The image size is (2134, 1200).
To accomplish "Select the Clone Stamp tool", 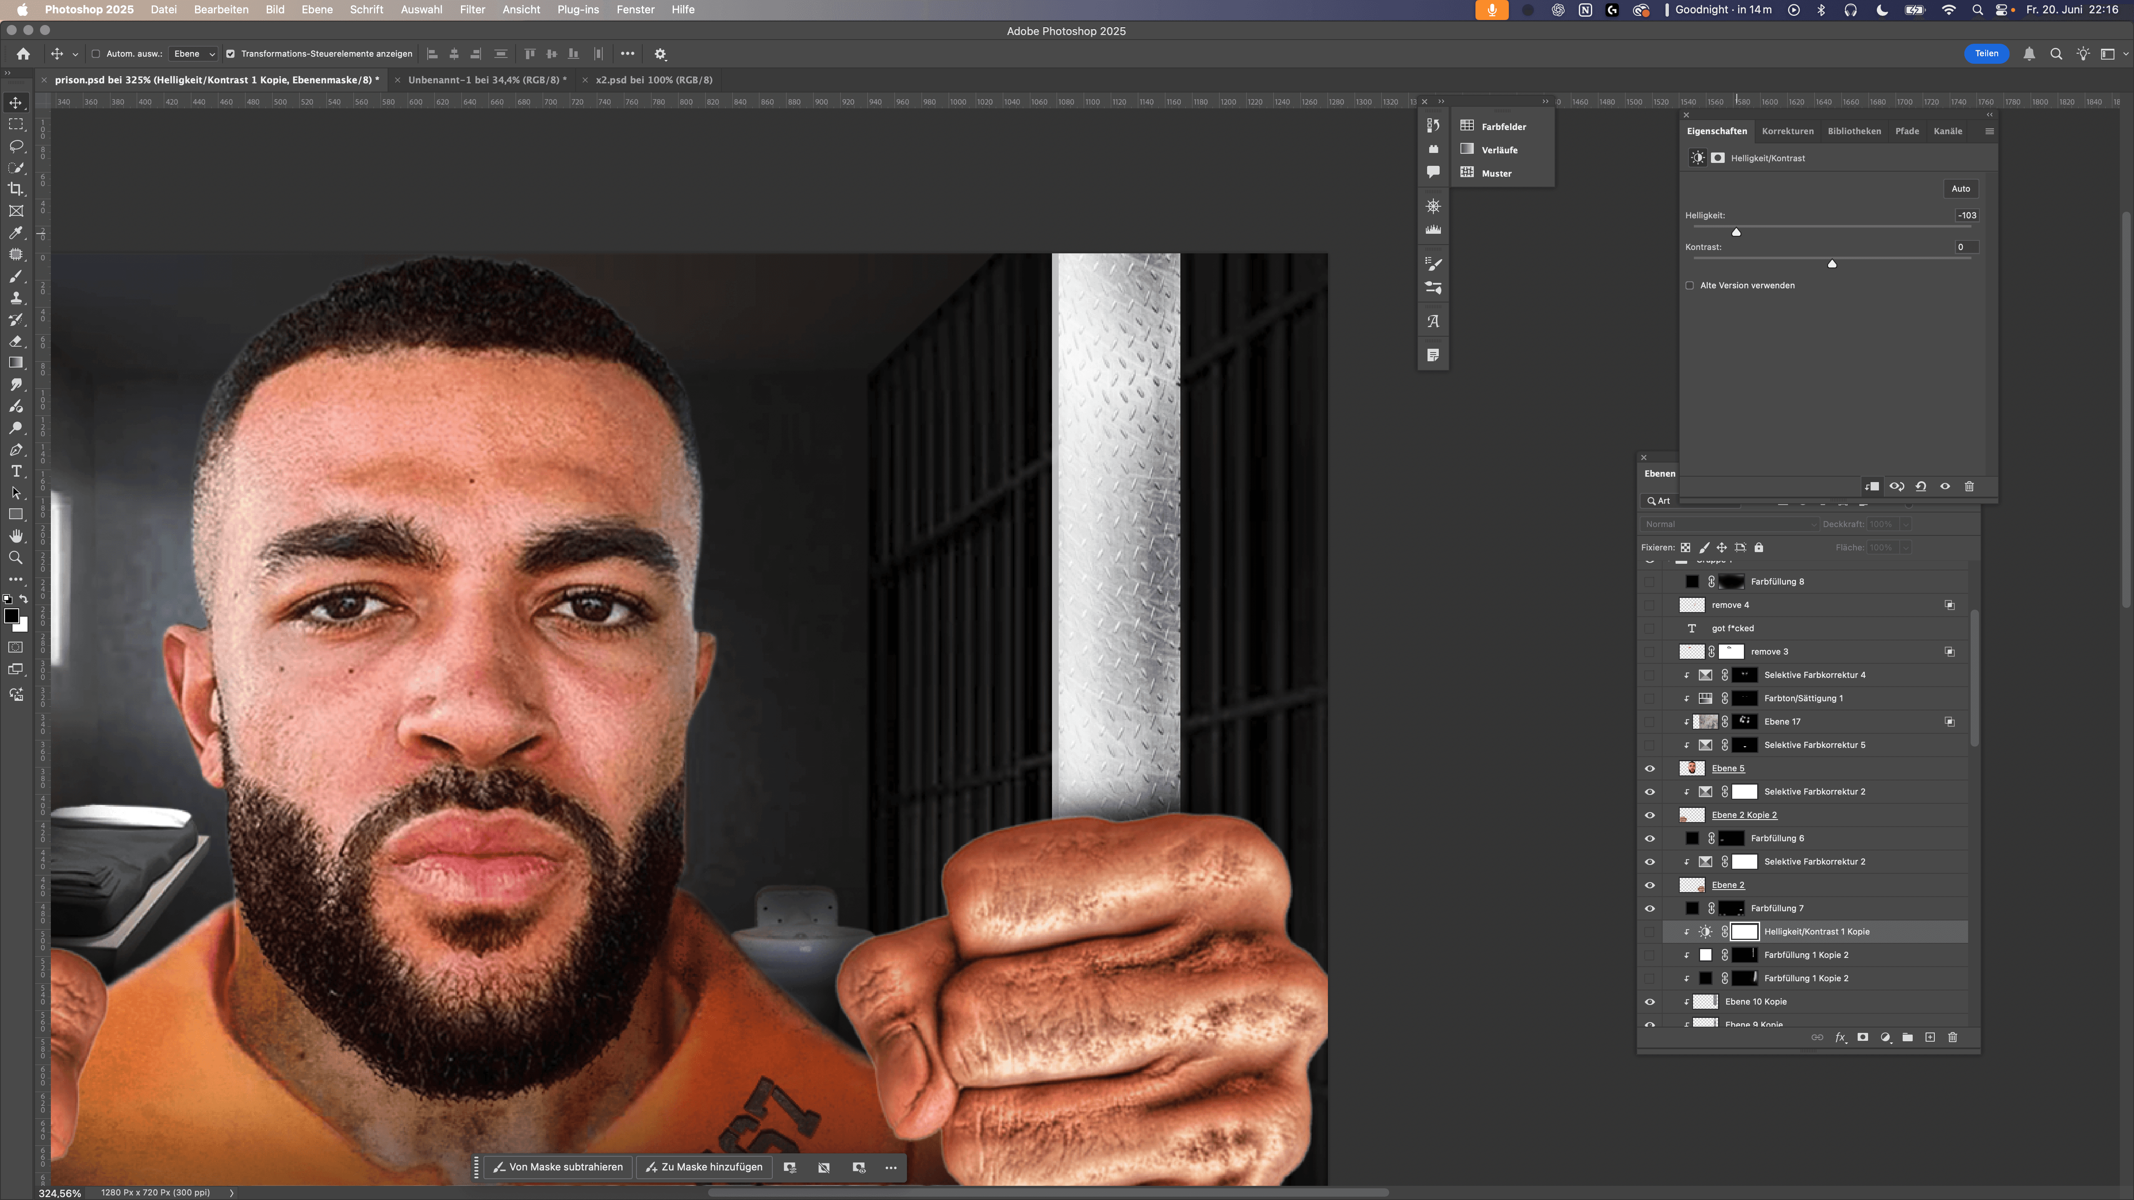I will pyautogui.click(x=16, y=298).
